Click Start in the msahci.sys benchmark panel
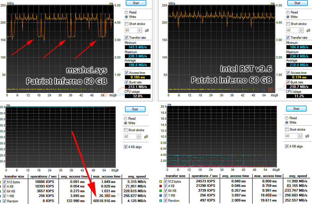 [136, 3]
